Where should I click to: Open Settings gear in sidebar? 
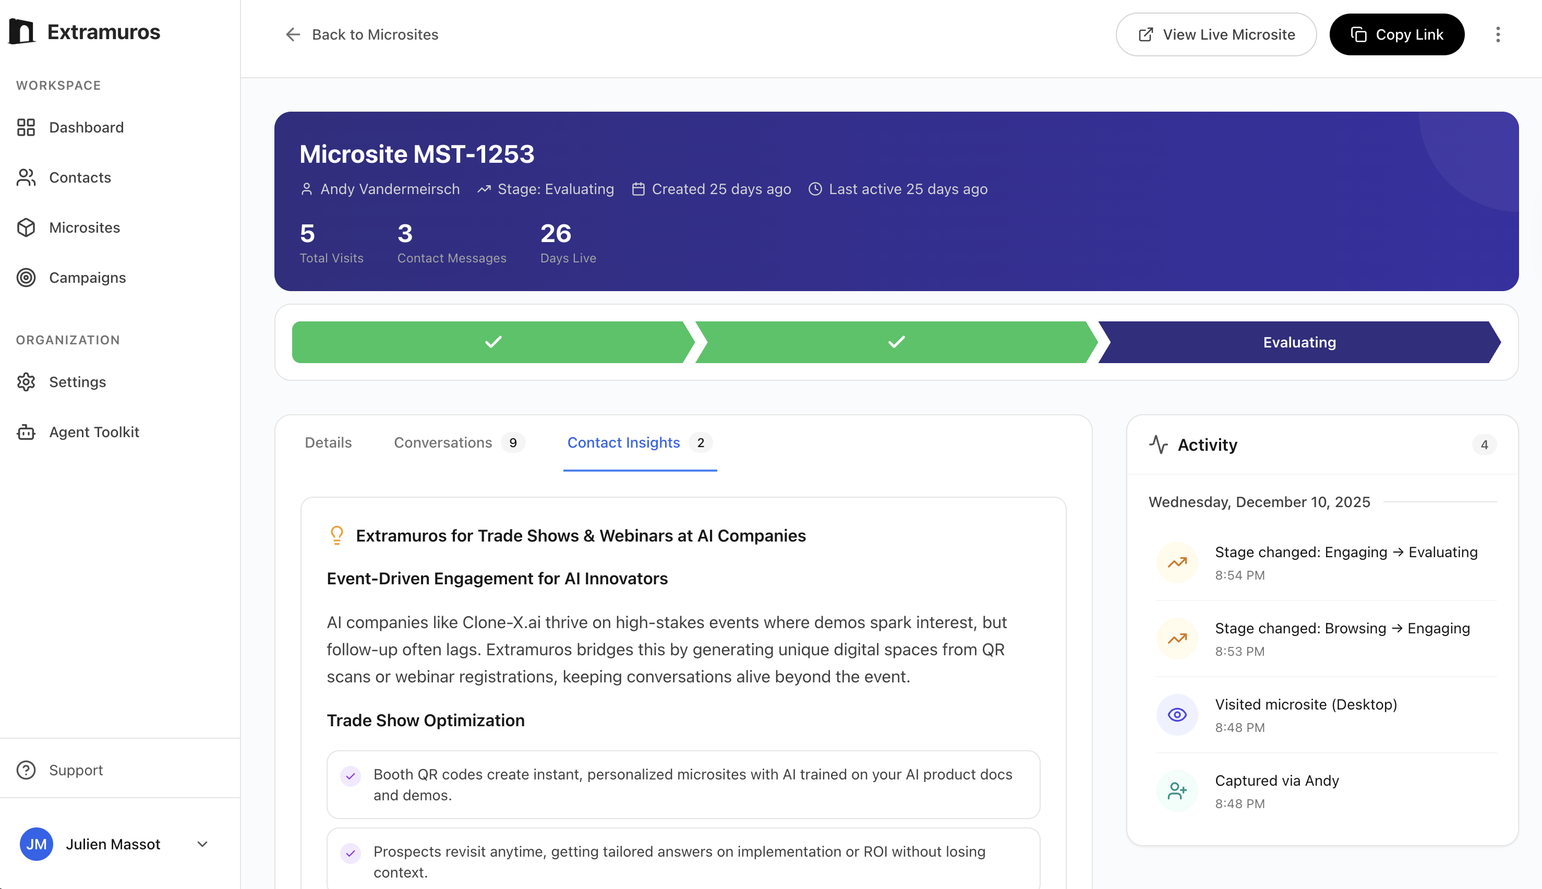pyautogui.click(x=26, y=381)
